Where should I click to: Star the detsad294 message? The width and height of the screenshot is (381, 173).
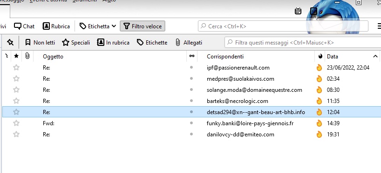(16, 112)
